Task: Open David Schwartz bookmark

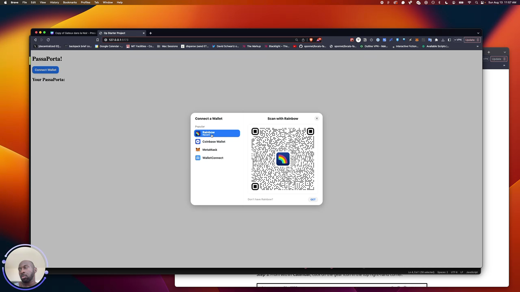Action: [x=225, y=46]
